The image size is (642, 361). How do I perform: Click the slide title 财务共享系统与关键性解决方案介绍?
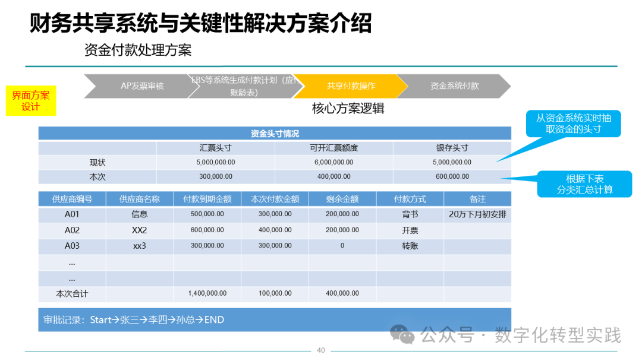(x=201, y=23)
